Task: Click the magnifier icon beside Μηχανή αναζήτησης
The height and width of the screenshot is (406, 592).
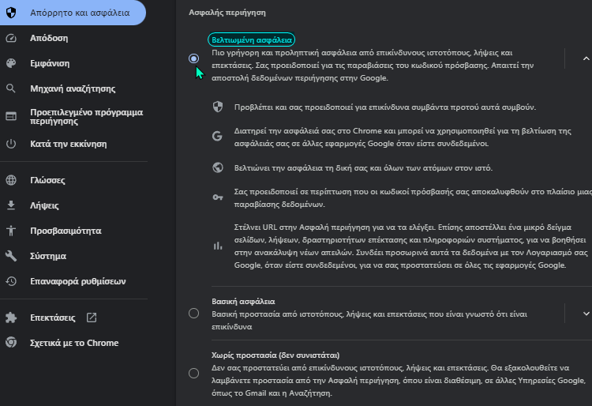Action: 11,88
